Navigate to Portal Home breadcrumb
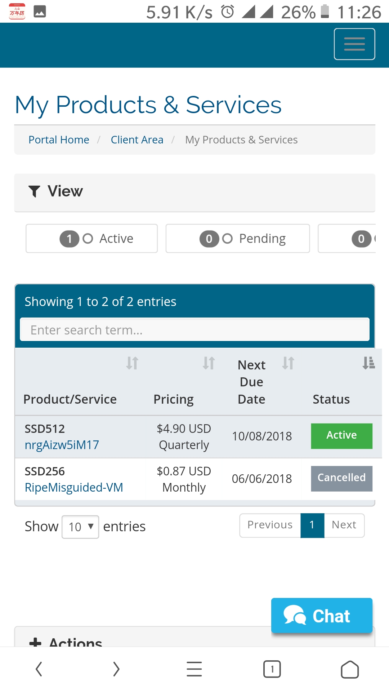This screenshot has height=692, width=389. tap(59, 140)
